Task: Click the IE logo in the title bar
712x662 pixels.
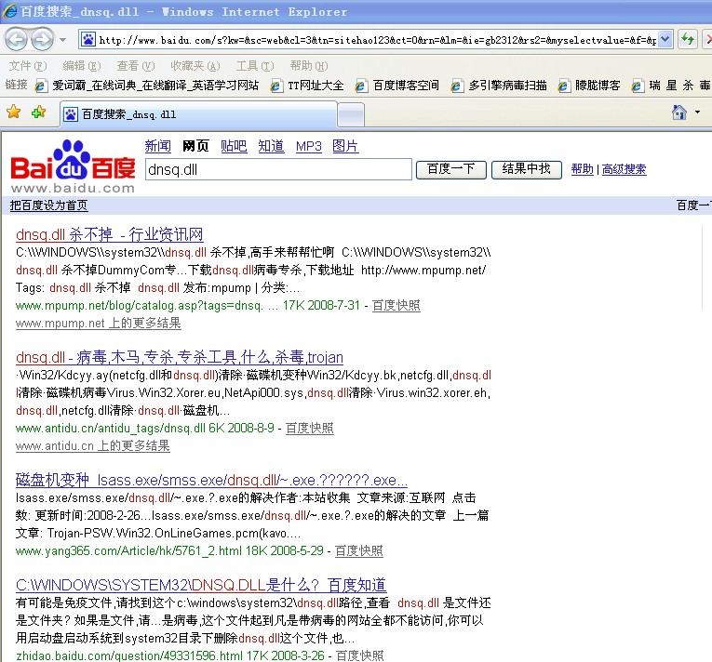Action: 9,11
